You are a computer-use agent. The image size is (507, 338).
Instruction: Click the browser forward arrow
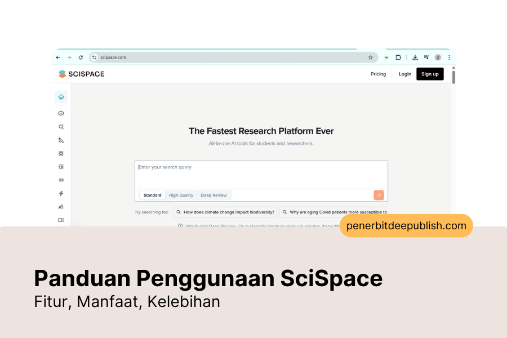[69, 57]
